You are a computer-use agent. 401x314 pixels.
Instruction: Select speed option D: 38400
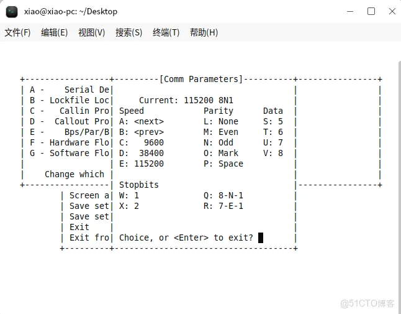click(x=142, y=153)
